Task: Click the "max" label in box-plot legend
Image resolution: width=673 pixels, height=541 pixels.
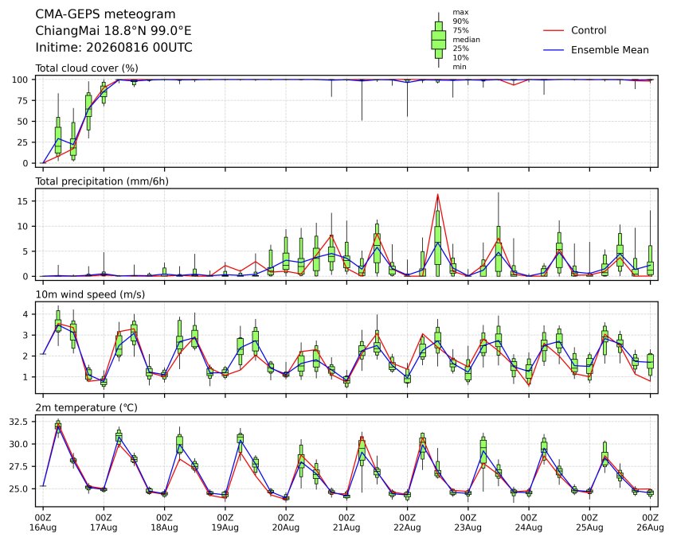Action: (460, 13)
